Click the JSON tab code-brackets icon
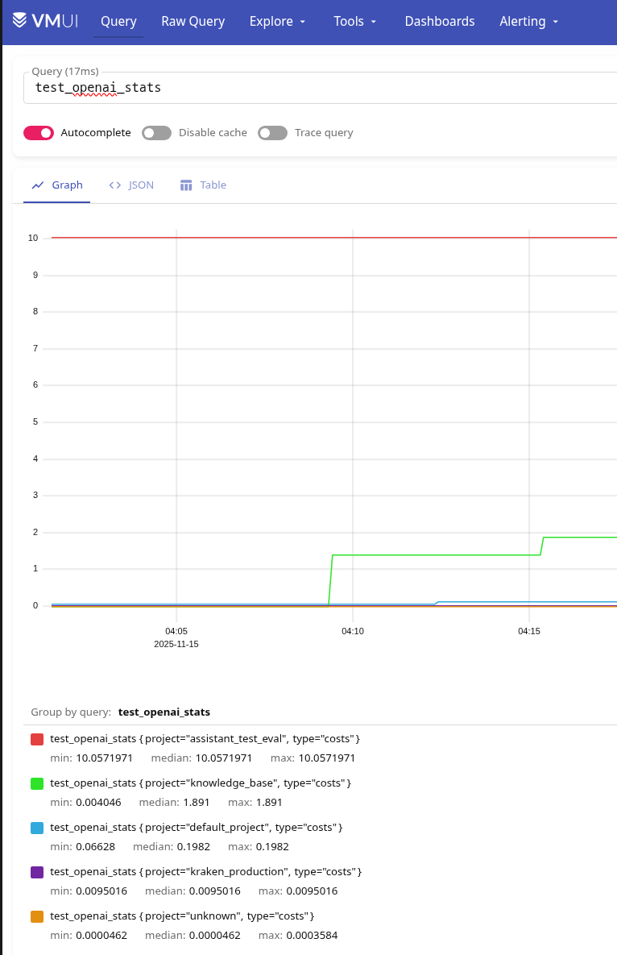 click(x=115, y=185)
